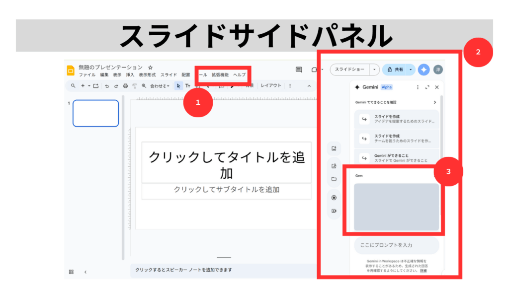Open the ファイル menu
The width and height of the screenshot is (509, 286).
click(x=87, y=75)
